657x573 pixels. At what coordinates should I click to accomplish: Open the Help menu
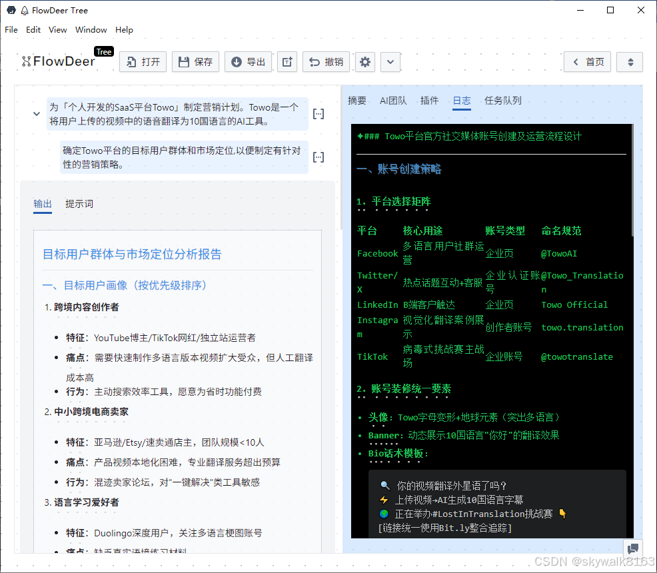124,30
